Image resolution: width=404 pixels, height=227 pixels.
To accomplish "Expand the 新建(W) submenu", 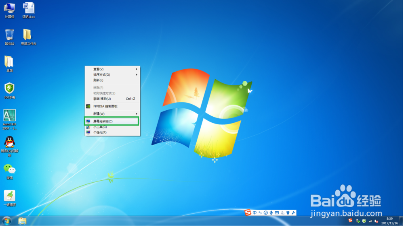I will click(x=113, y=114).
